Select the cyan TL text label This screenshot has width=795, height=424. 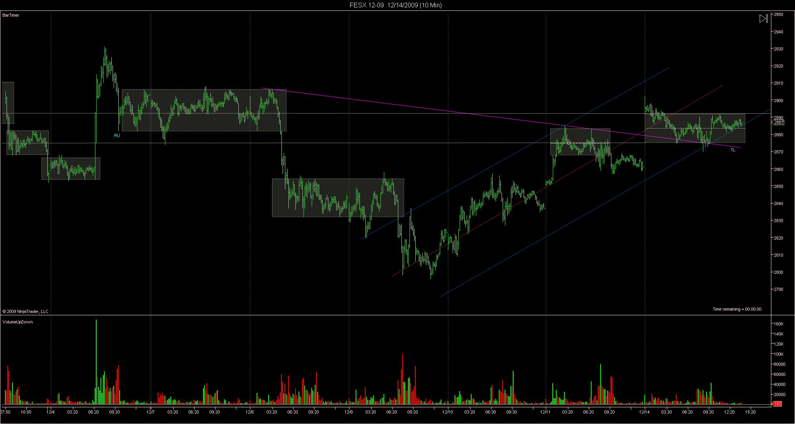733,150
